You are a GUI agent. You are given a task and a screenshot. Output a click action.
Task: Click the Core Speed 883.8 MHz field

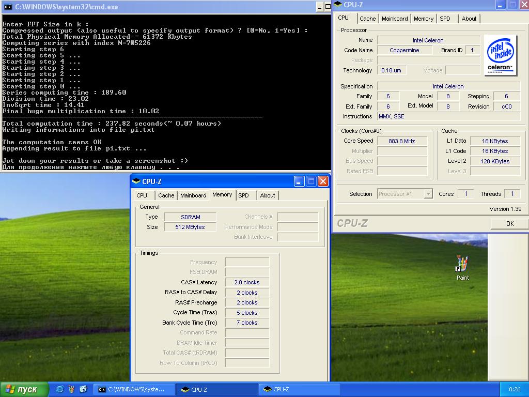pyautogui.click(x=402, y=141)
